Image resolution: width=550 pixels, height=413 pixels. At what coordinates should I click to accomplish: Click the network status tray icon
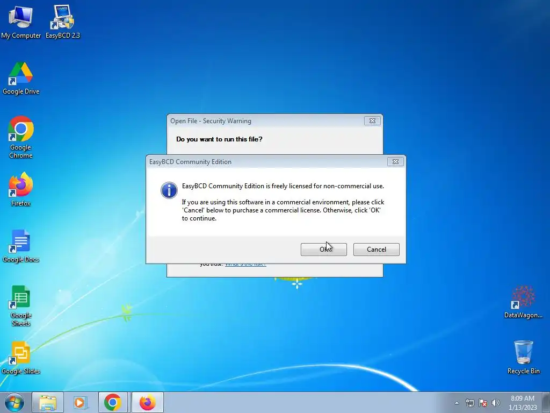tap(469, 403)
